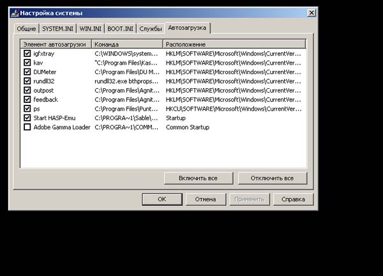Uncheck the igfxtray startup item
383x276 pixels.
pos(27,54)
